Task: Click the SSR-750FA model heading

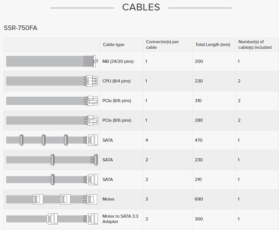Action: coord(21,28)
